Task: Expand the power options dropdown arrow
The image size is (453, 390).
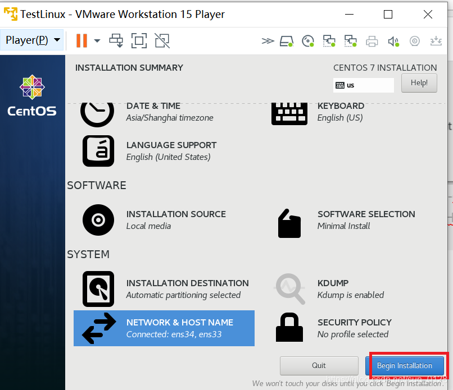Action: 97,40
